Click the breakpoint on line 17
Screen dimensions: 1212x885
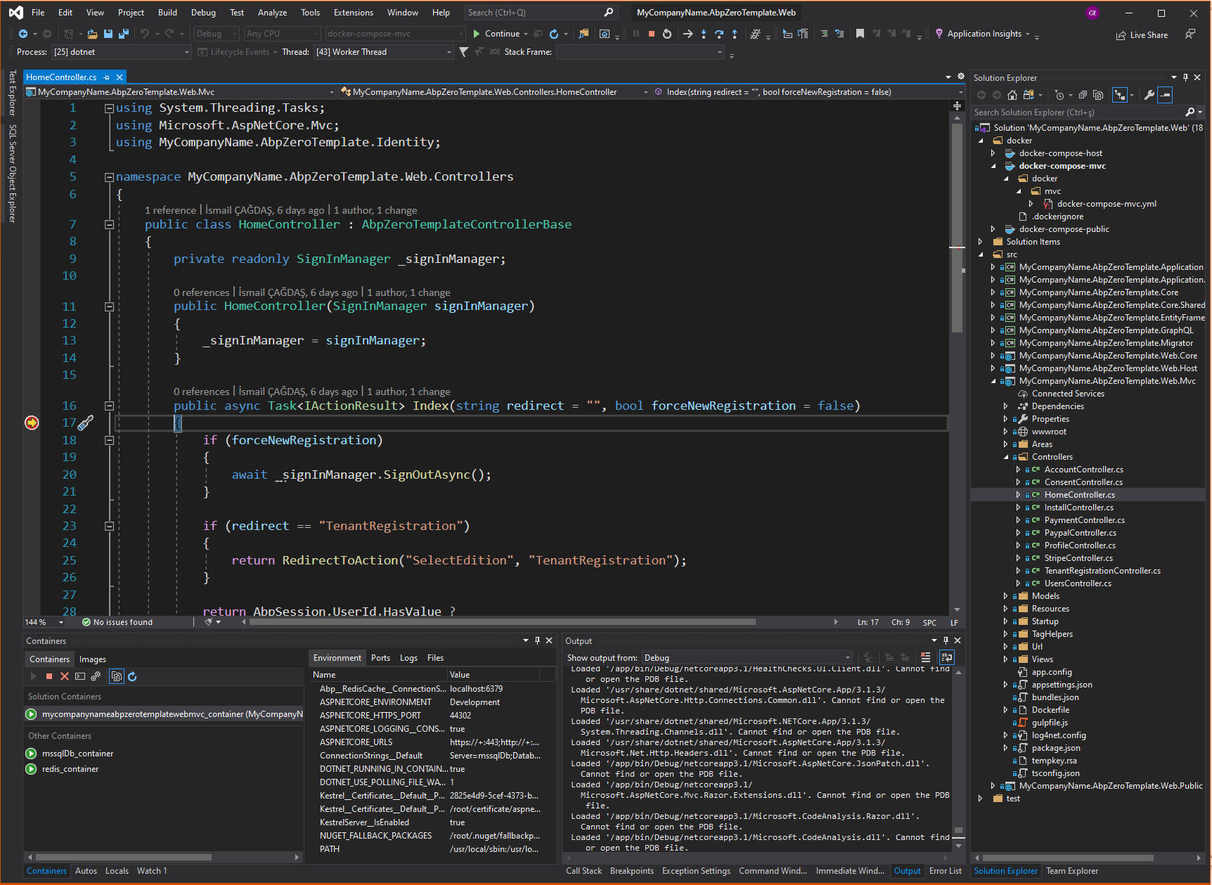32,422
